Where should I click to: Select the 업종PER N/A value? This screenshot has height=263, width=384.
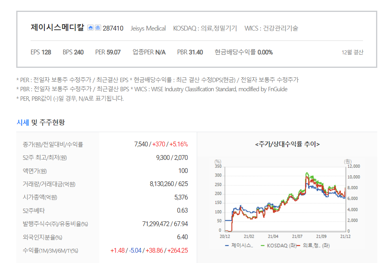[149, 52]
